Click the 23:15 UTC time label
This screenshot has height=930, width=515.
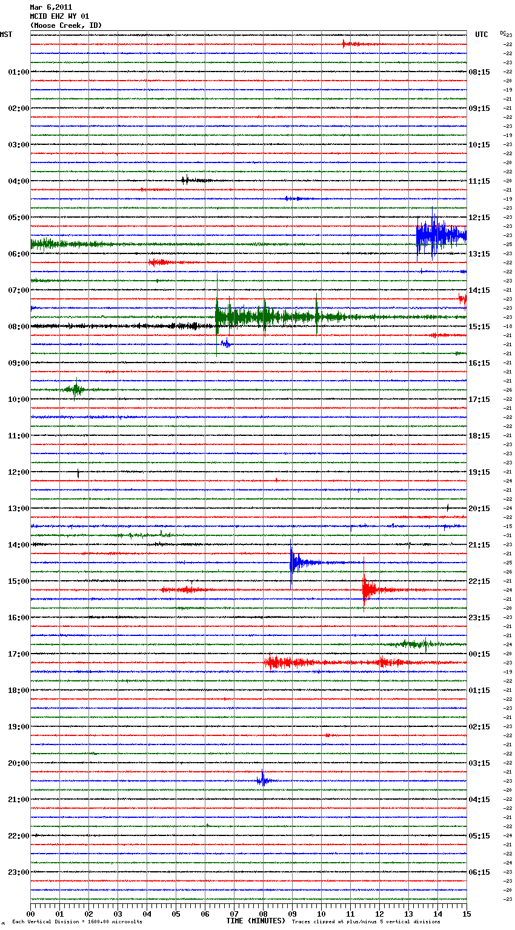[x=479, y=618]
